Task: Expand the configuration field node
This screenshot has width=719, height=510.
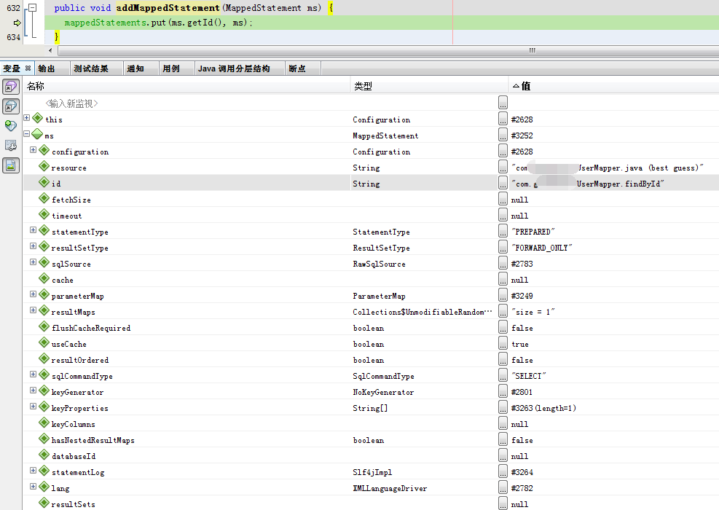Action: click(x=33, y=150)
